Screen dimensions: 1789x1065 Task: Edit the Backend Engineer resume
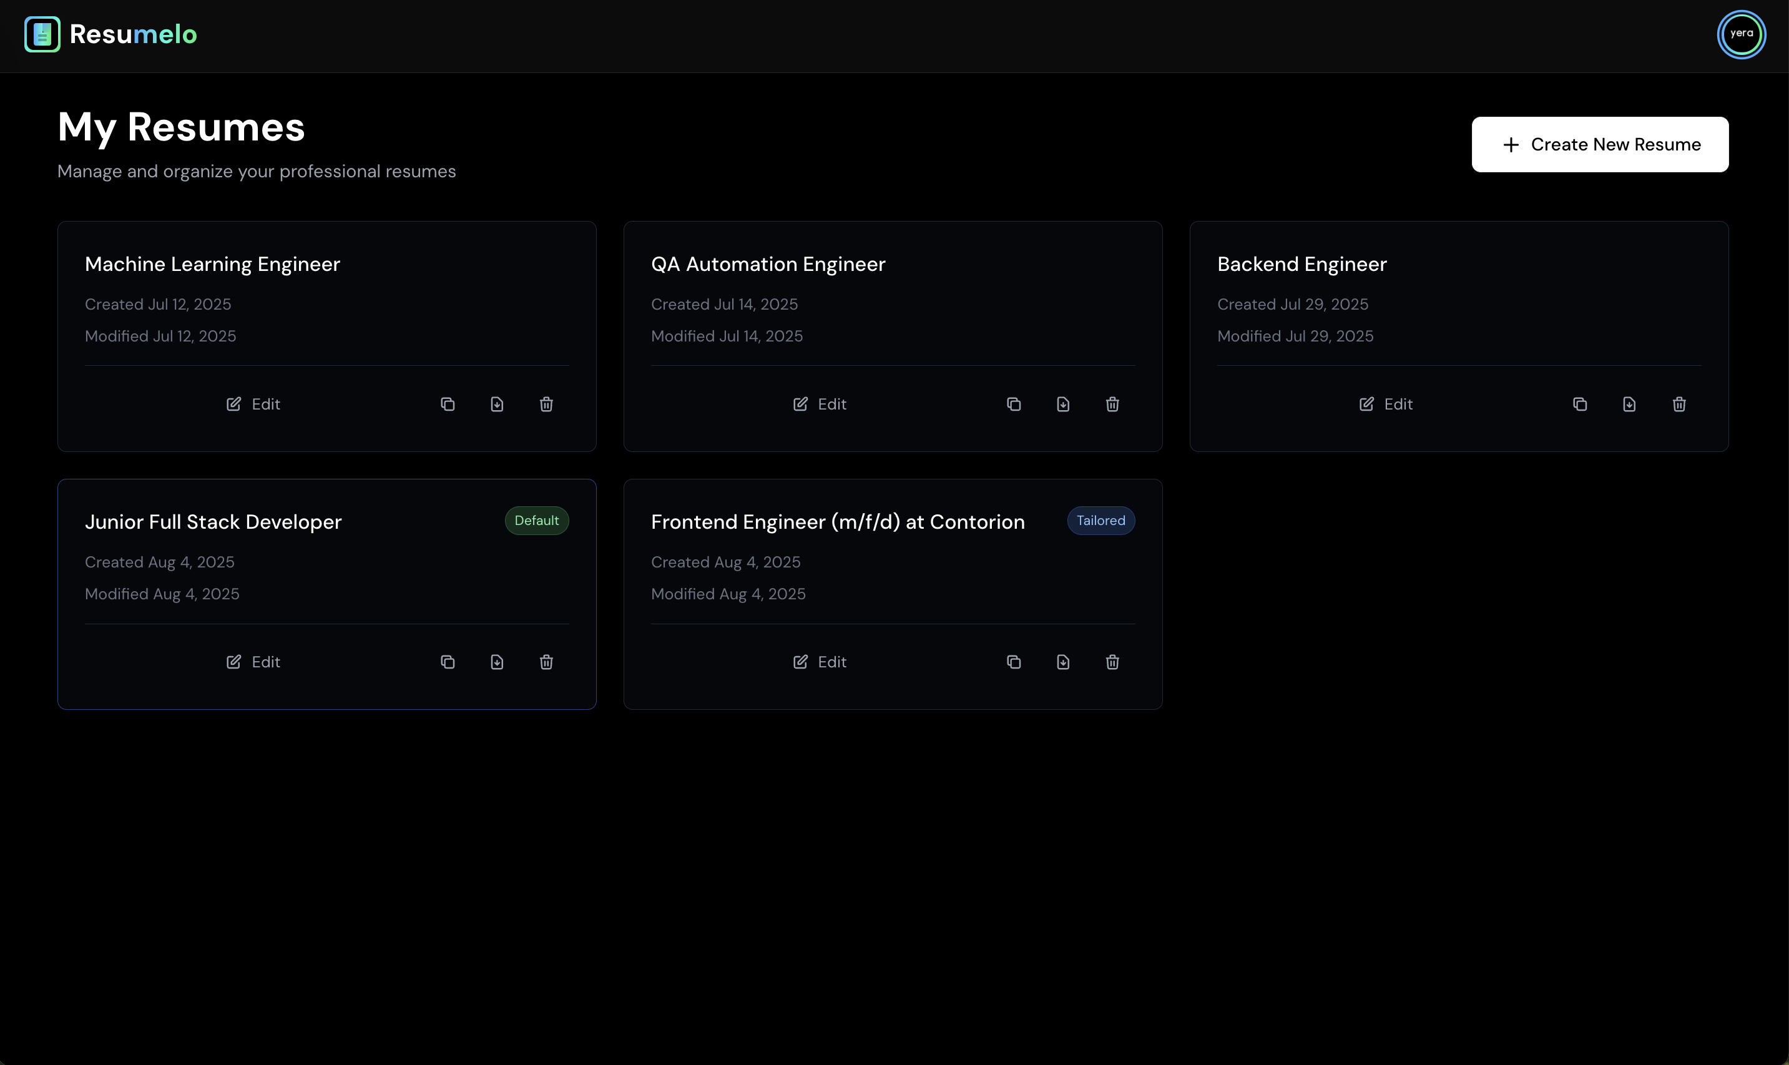click(x=1386, y=404)
